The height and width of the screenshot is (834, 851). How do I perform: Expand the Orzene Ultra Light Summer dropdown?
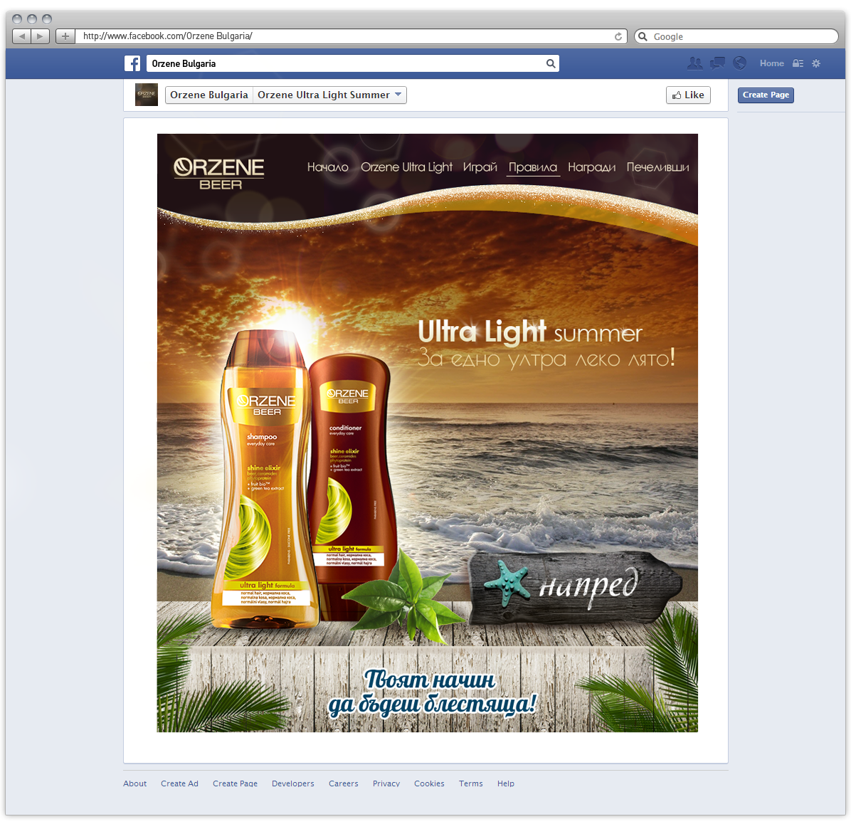[x=330, y=95]
